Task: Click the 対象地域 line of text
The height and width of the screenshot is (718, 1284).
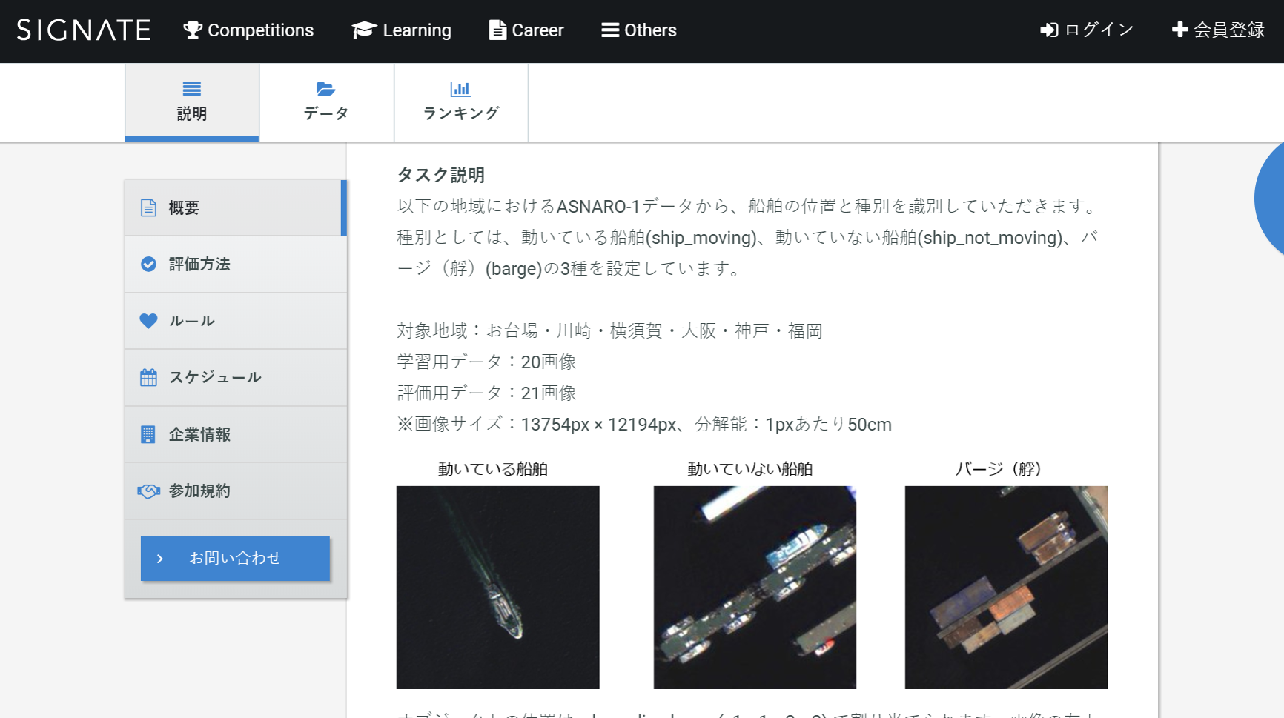Action: point(610,330)
